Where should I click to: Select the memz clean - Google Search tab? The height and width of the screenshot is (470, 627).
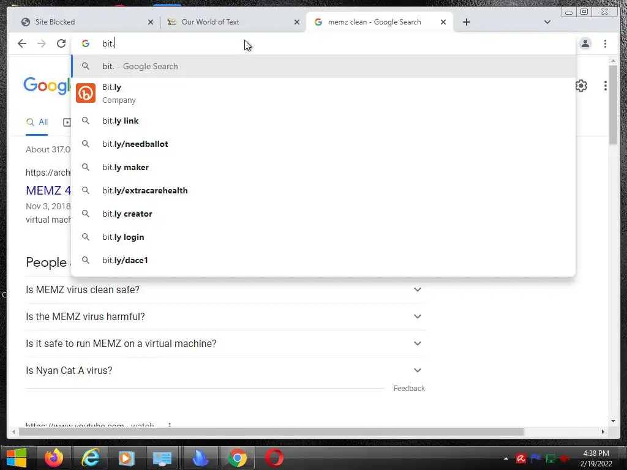click(379, 22)
